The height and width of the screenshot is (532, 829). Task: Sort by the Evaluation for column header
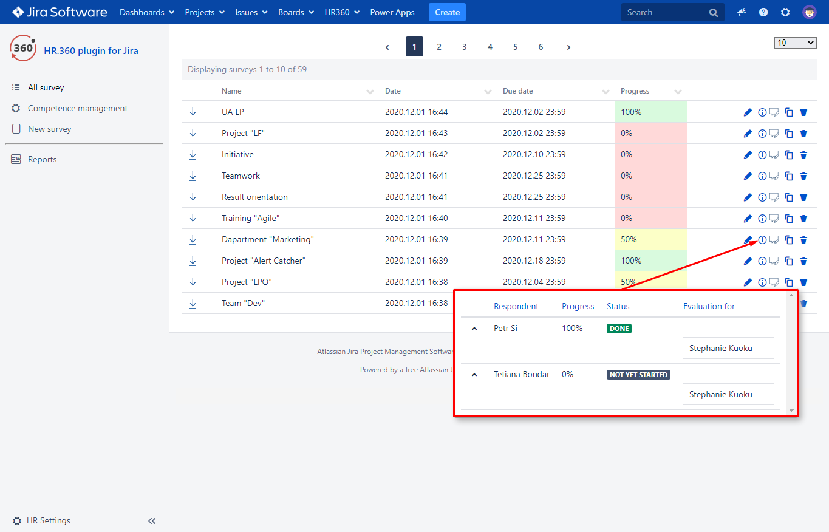(709, 306)
